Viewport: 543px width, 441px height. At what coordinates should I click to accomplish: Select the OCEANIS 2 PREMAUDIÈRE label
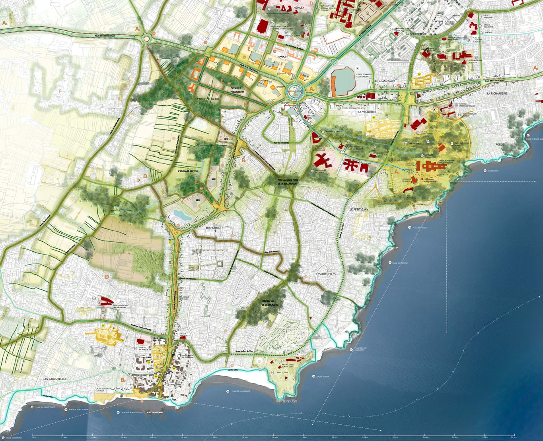237,90
